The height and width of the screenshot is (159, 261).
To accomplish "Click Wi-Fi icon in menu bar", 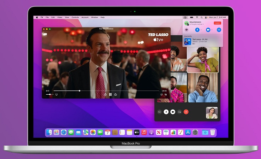I will 197,17.
